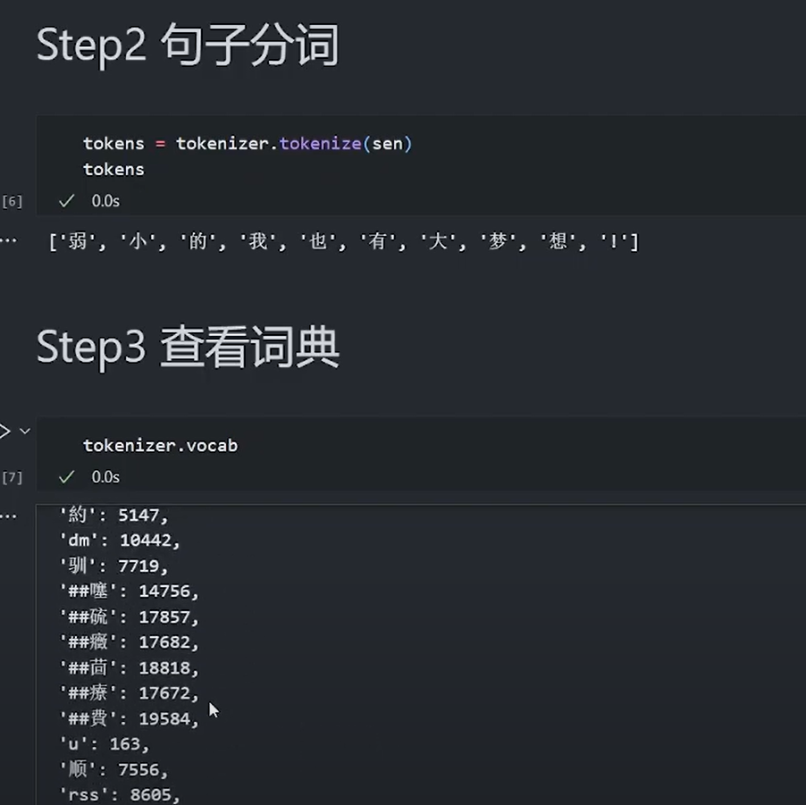The image size is (806, 805).
Task: Select the execution count label [6]
Action: click(x=13, y=202)
